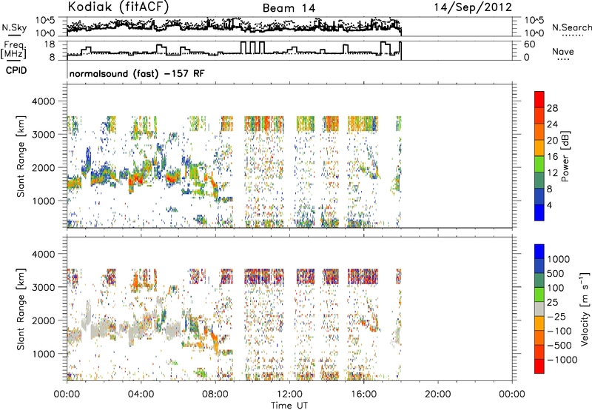592x410 pixels.
Task: Click the 'Kodiak (fitACF)' title text
Action: [118, 7]
